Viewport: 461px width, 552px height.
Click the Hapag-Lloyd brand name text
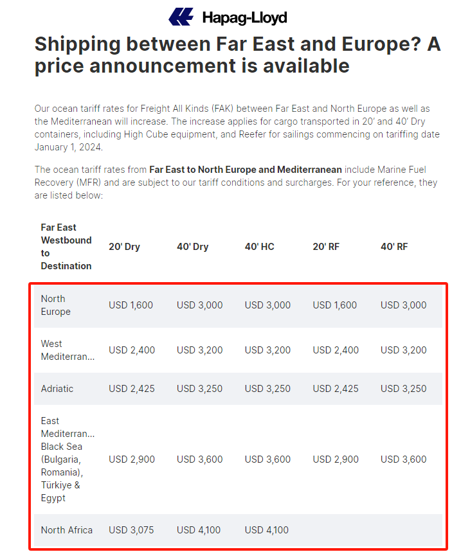pos(244,17)
